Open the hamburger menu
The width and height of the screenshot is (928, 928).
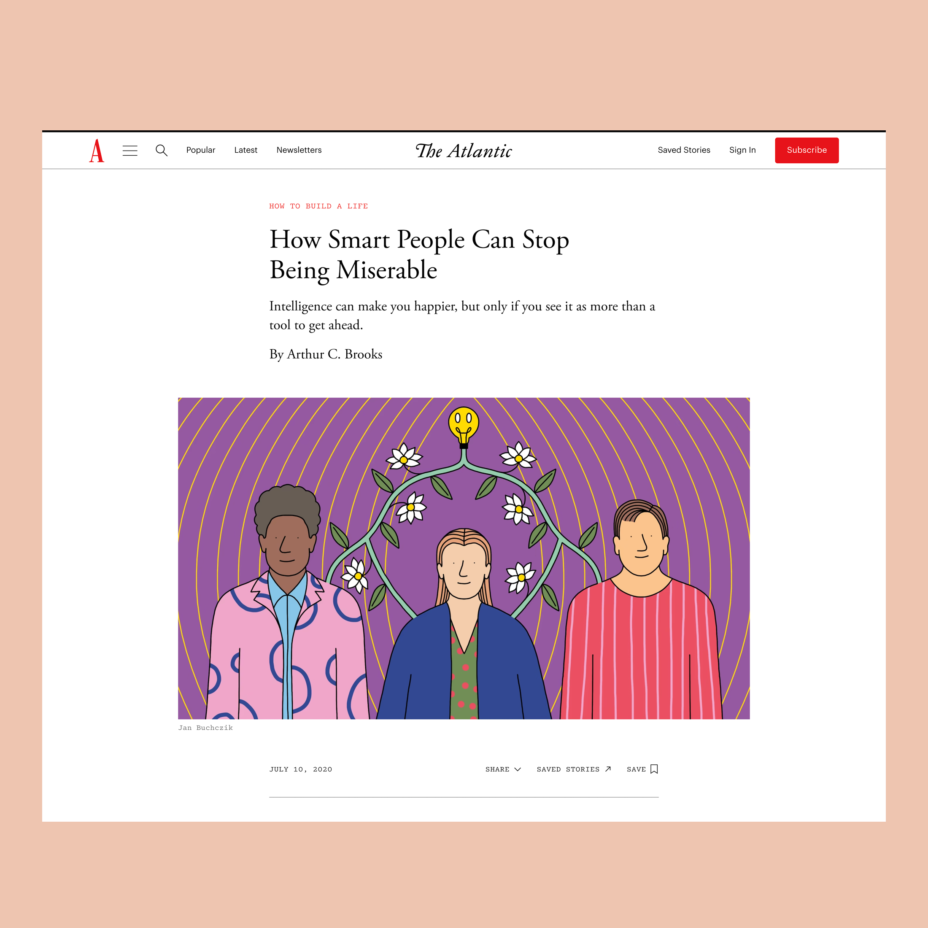click(129, 150)
